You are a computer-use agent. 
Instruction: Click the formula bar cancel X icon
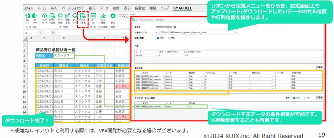coord(44,33)
